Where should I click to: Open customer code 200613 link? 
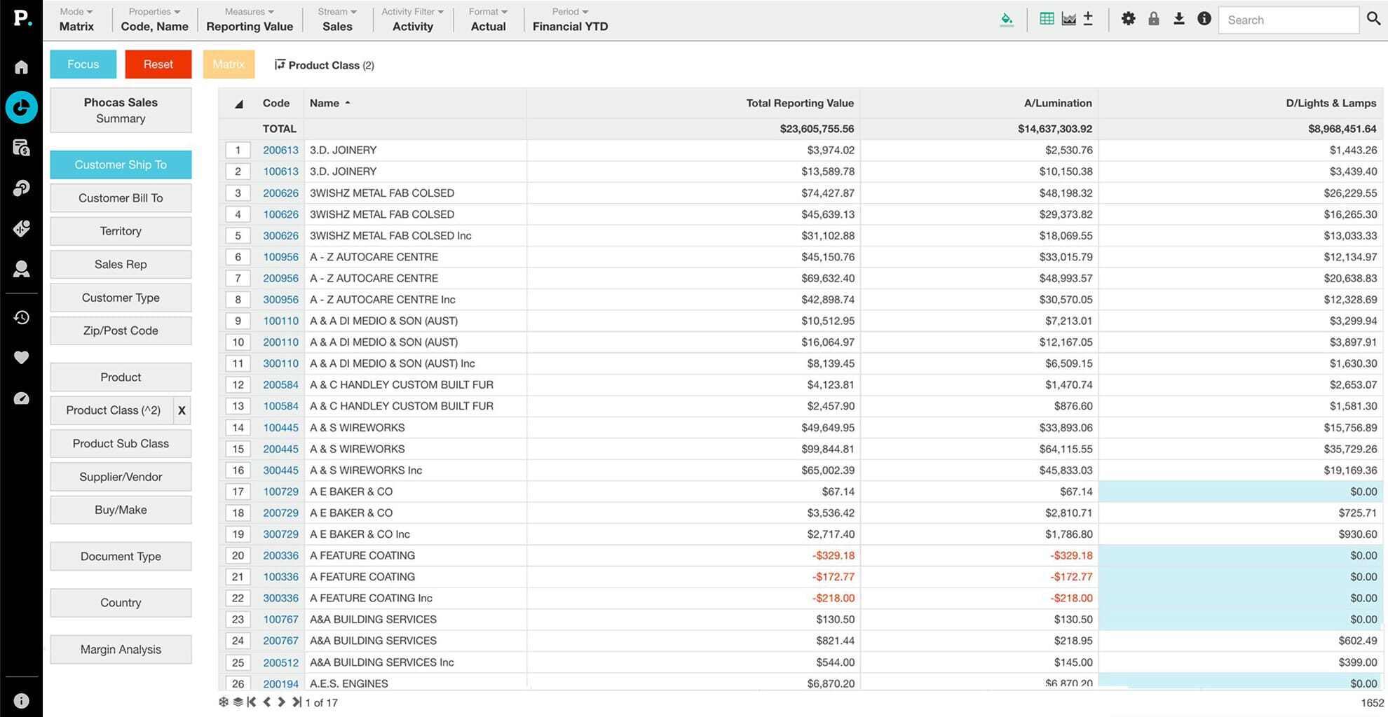[x=280, y=151]
